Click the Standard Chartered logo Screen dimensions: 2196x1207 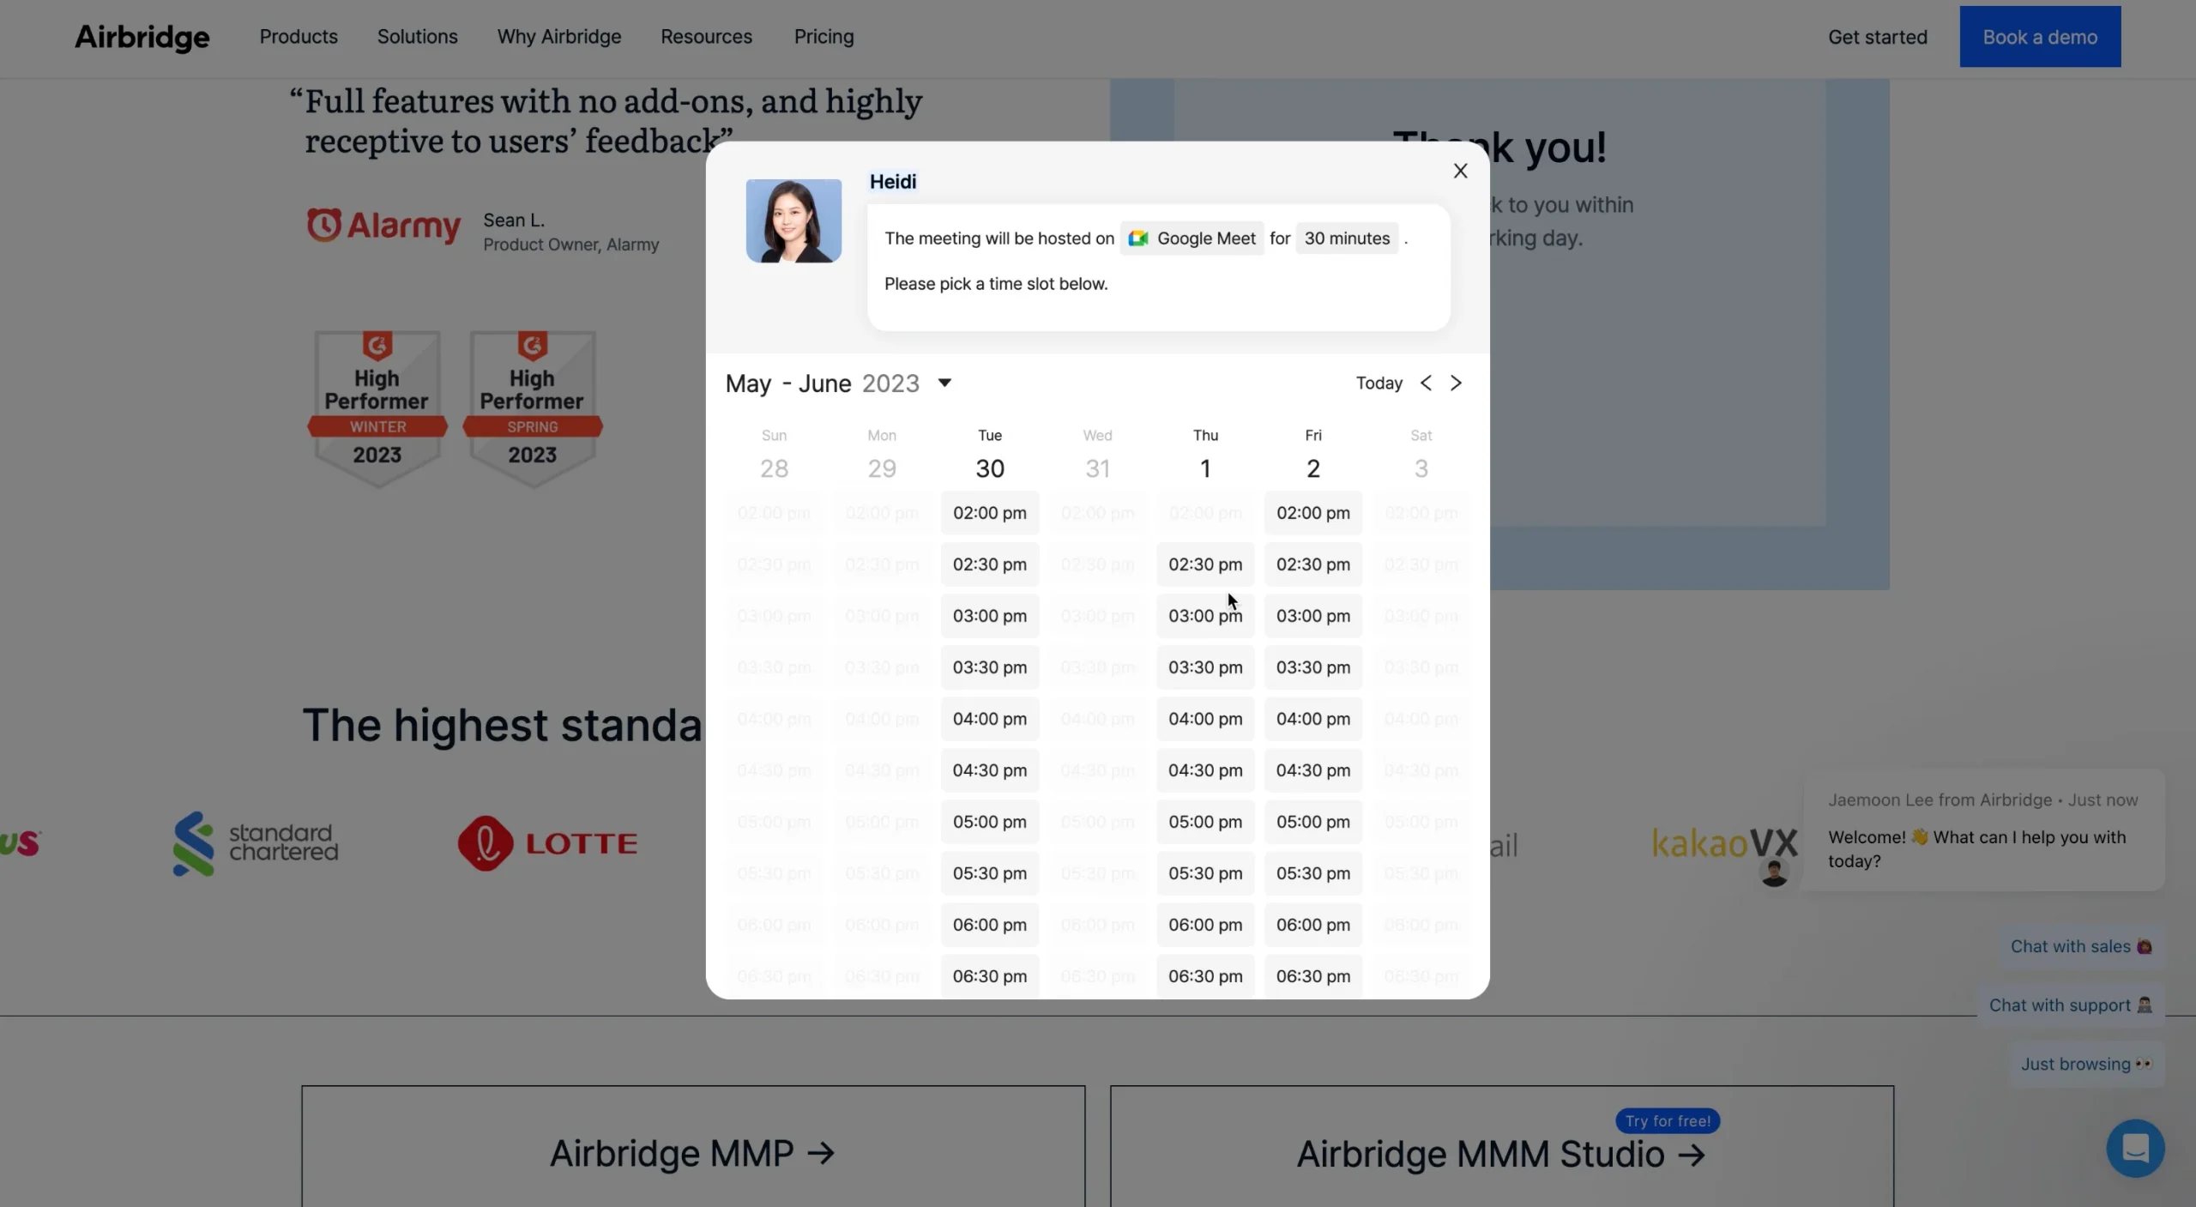(252, 842)
